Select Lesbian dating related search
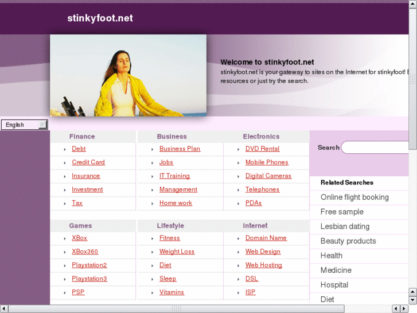Screen dimensions: 417x313 345,226
